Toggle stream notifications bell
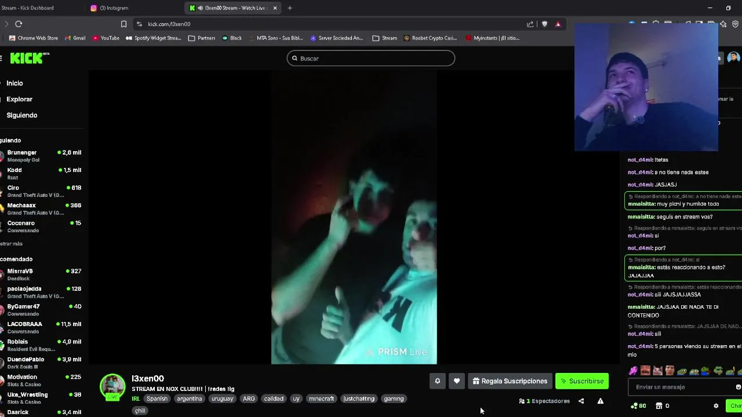 (438, 381)
